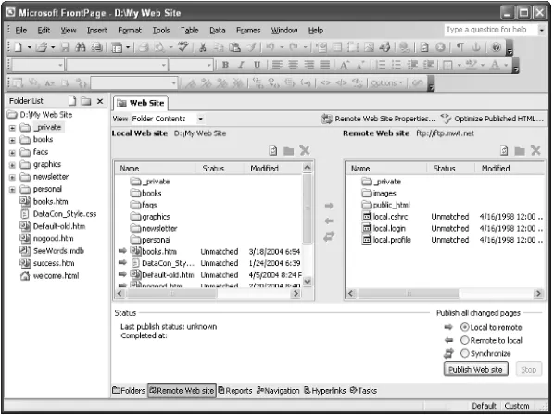
Task: Toggle Underline formatting
Action: [x=257, y=65]
